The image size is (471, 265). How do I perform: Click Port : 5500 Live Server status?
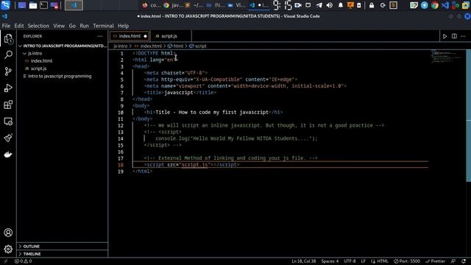(x=407, y=261)
